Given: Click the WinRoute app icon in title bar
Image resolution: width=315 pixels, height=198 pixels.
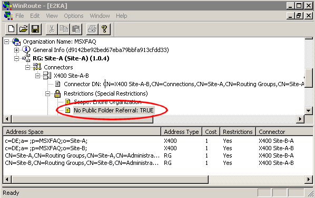Looking at the screenshot, I should click(7, 5).
